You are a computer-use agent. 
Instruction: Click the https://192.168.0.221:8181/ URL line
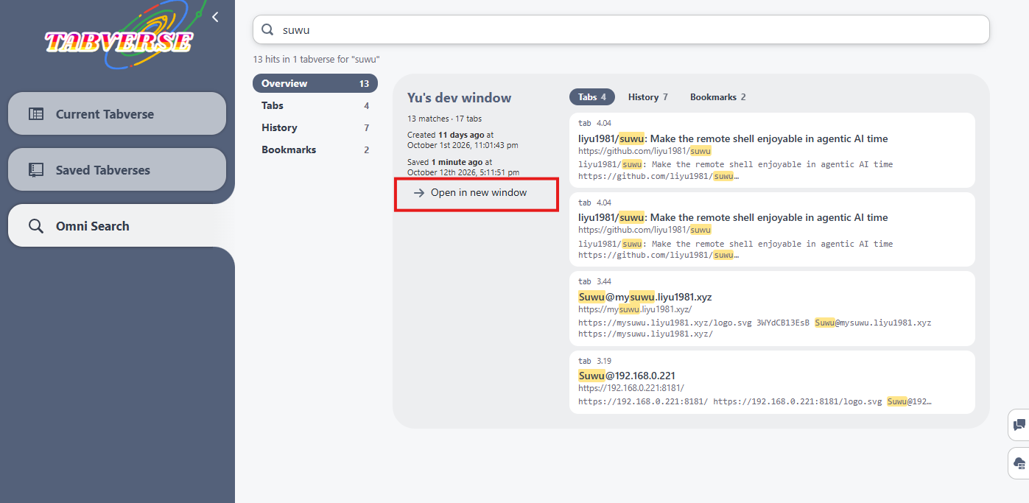pos(631,387)
